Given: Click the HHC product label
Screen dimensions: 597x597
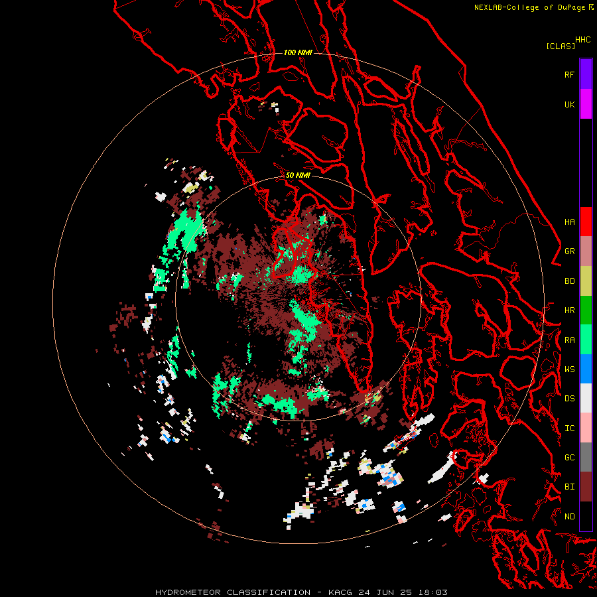Looking at the screenshot, I should (x=583, y=40).
